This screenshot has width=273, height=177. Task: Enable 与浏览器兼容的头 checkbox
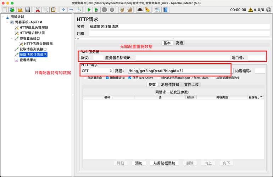click(213, 78)
